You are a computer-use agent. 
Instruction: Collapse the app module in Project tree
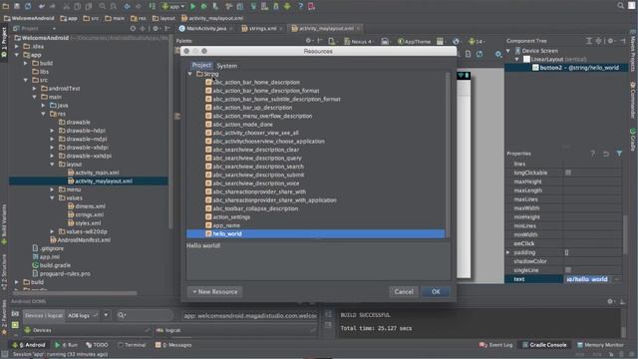[x=17, y=55]
